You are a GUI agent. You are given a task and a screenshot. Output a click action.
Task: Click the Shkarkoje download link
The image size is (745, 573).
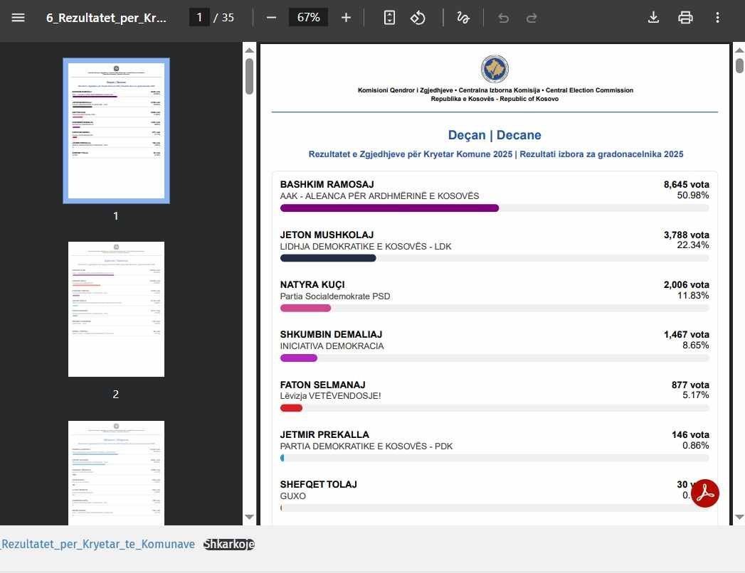(x=228, y=545)
